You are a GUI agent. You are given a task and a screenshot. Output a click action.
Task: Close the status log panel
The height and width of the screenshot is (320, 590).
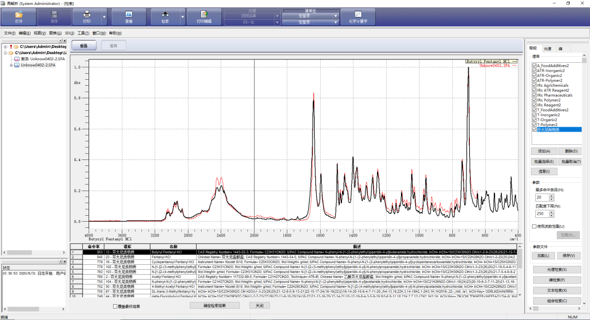(64, 261)
